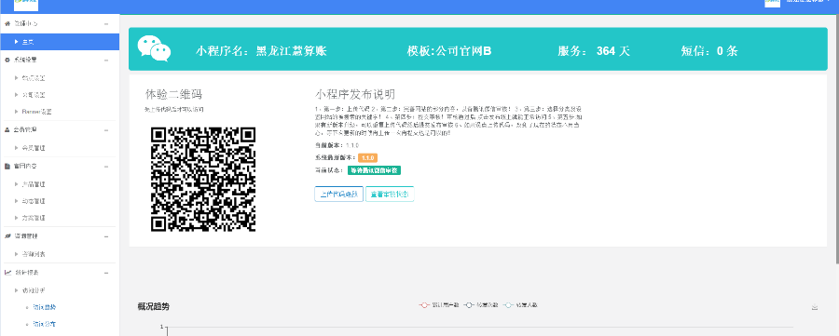The image size is (839, 336).
Task: Collapse the 咨询管理 section using its minus
Action: 106,236
